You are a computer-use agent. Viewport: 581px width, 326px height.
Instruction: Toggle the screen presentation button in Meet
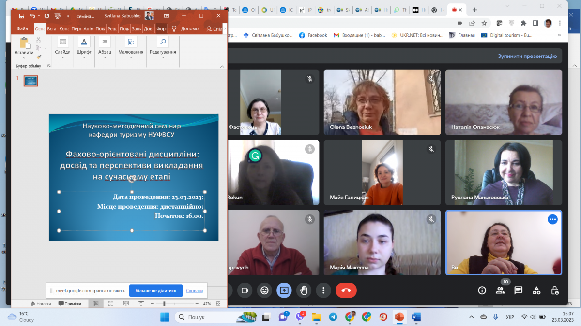284,290
